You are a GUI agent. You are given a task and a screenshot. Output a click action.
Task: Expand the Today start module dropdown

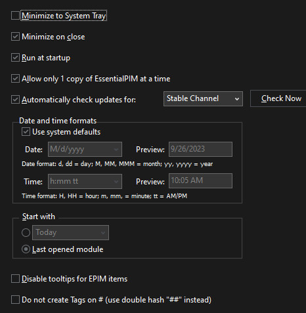tap(70, 232)
